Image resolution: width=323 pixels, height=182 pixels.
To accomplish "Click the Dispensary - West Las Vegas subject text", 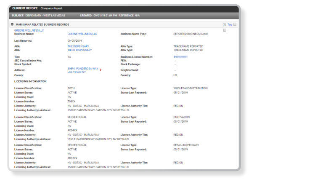I will 49,16.
